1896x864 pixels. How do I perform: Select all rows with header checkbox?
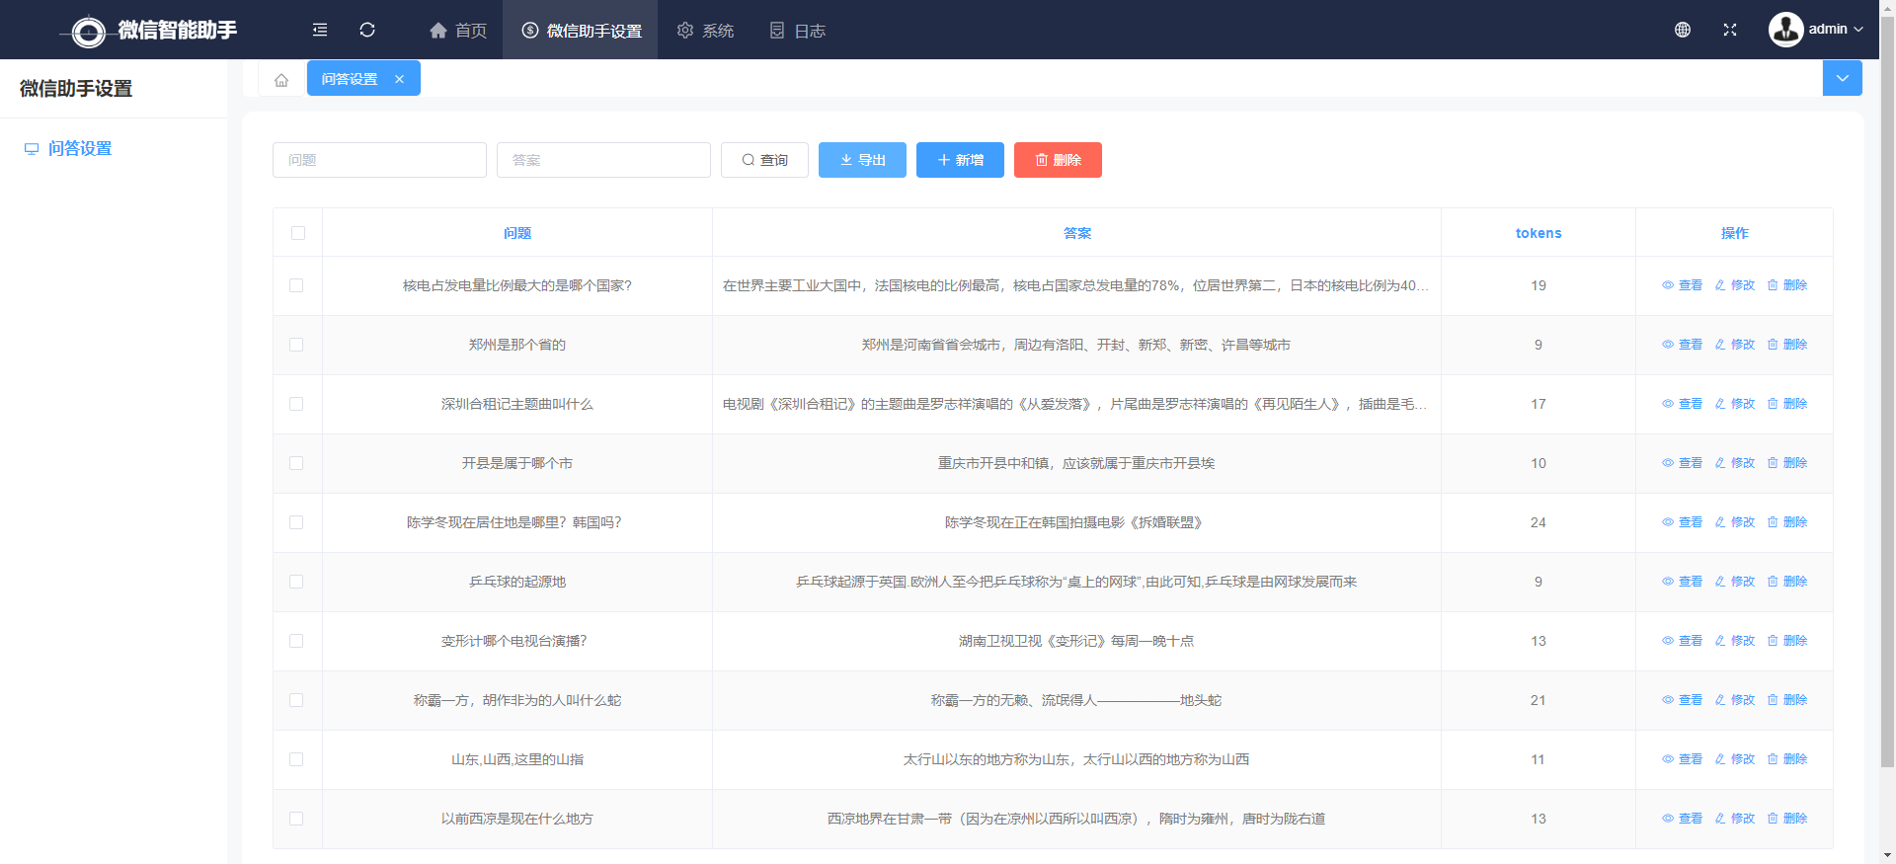298,233
